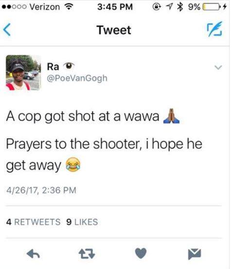Tap the back arrow icon
The image size is (232, 269).
click(7, 30)
